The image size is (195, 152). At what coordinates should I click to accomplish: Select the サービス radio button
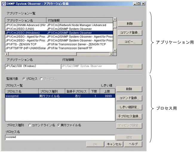coord(41,79)
